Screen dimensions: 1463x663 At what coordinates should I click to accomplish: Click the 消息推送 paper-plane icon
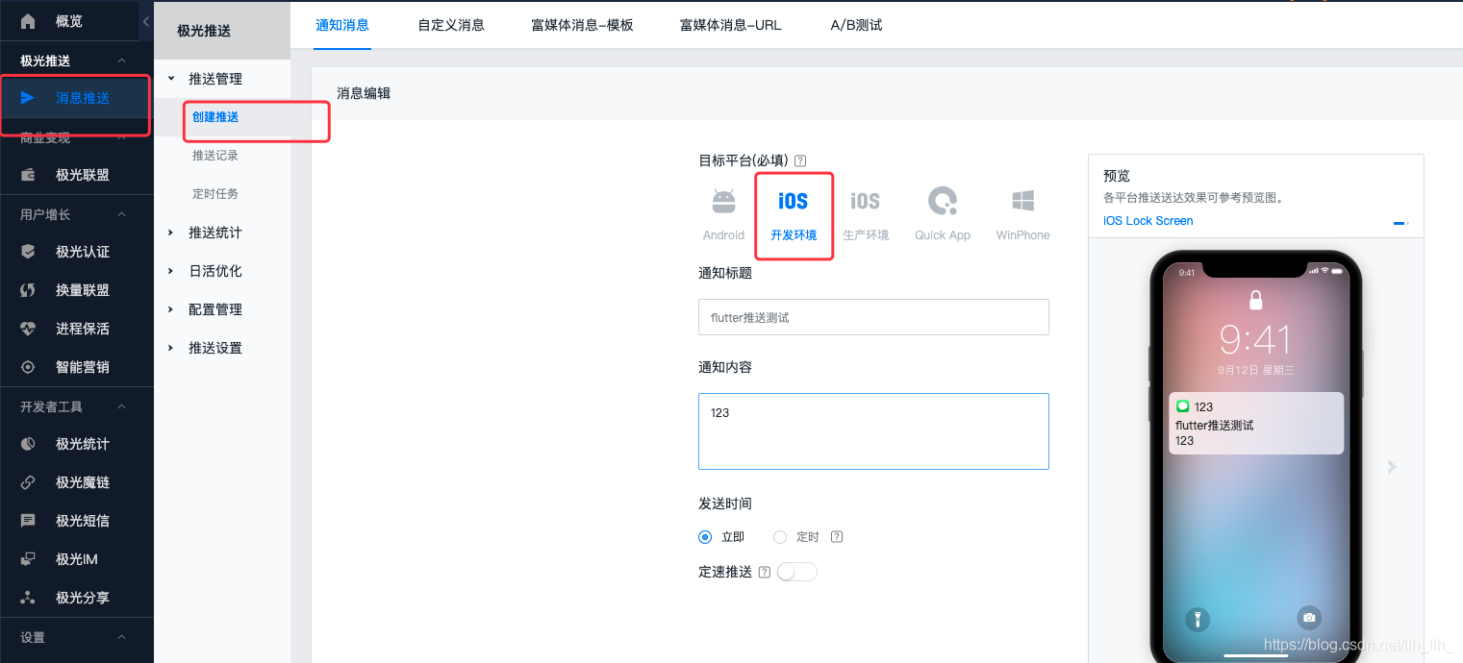28,98
